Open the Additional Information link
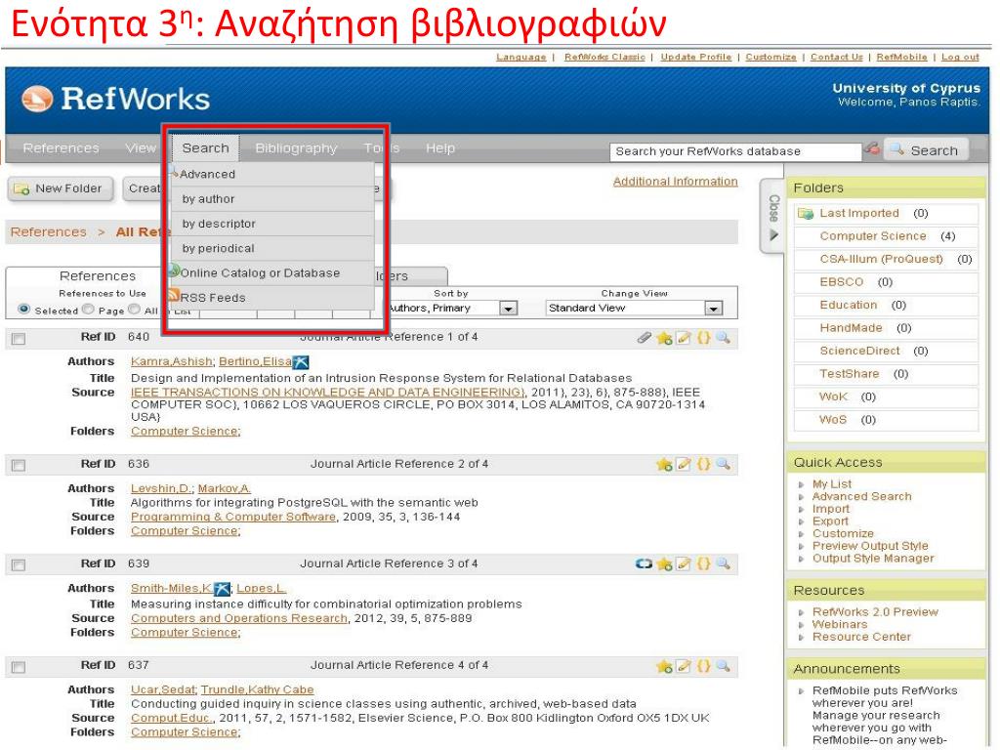 (x=676, y=182)
